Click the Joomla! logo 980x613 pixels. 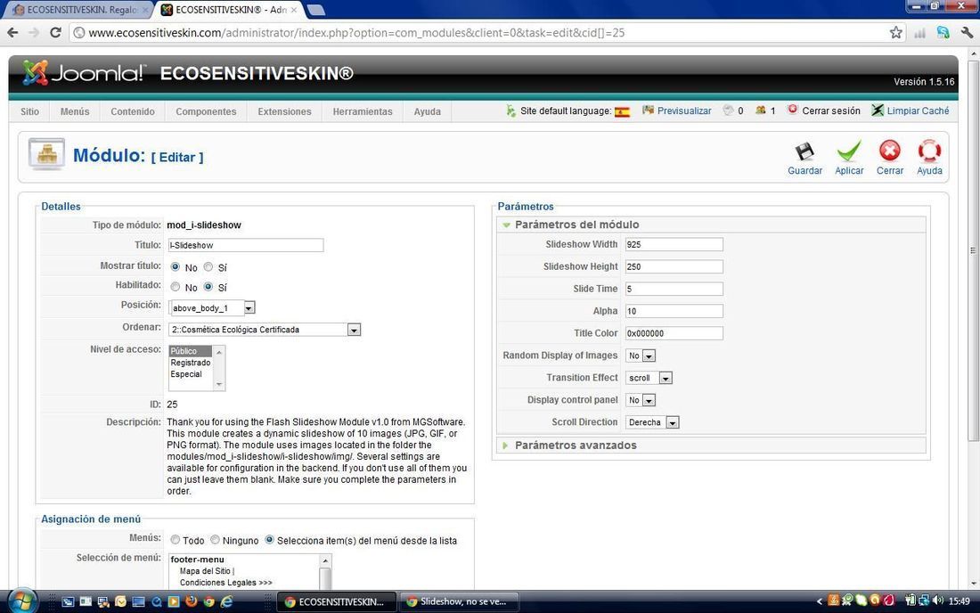pos(84,73)
